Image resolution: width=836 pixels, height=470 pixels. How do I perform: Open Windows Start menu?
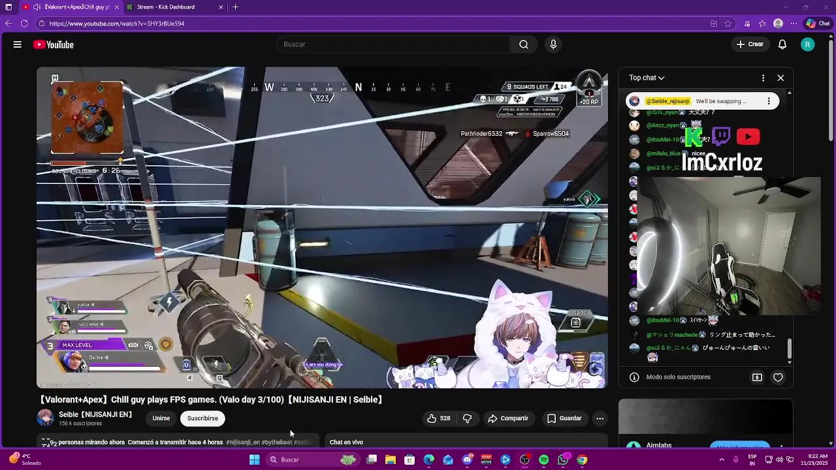tap(254, 460)
